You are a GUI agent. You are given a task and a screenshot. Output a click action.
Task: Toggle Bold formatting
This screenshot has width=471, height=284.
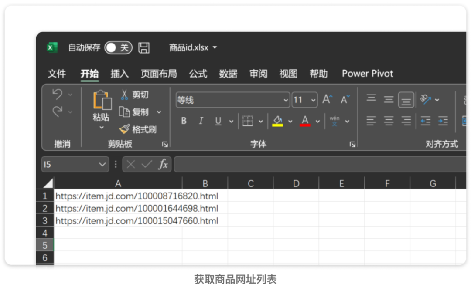point(184,121)
